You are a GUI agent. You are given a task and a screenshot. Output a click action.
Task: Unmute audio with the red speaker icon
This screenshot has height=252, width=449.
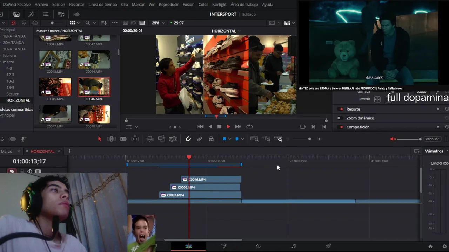[393, 139]
